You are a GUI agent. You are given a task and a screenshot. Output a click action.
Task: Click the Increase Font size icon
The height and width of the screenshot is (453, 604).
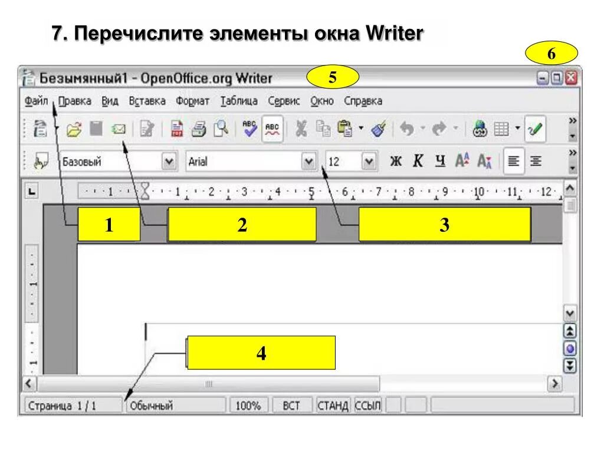point(462,161)
